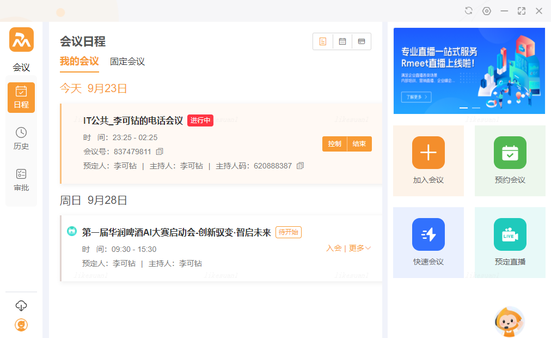Select the 固定会议 tab
551x338 pixels.
click(127, 62)
